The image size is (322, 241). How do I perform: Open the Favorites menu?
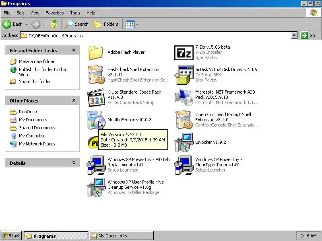click(55, 13)
